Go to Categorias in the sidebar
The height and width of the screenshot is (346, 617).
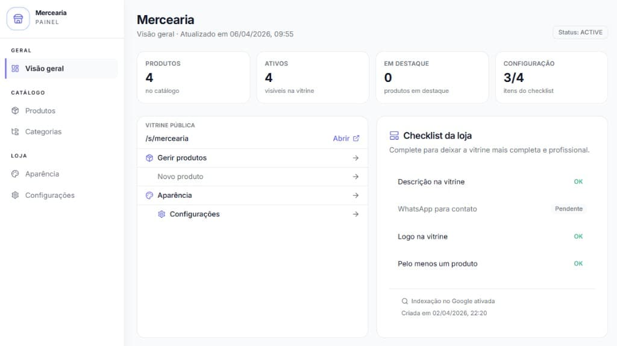click(43, 132)
